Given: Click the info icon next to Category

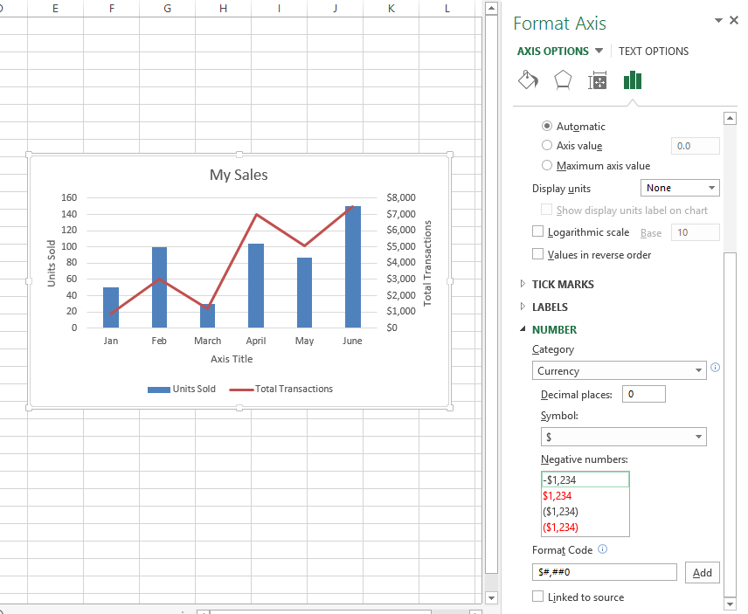Looking at the screenshot, I should tap(715, 369).
